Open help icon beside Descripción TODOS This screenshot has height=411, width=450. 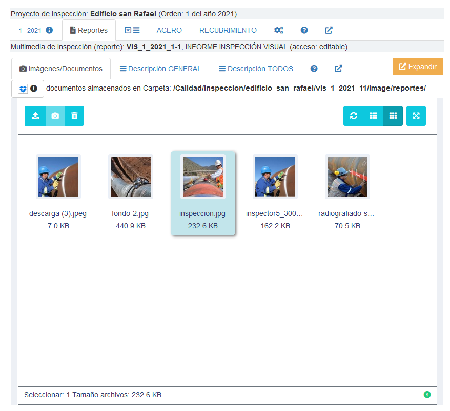click(x=314, y=69)
